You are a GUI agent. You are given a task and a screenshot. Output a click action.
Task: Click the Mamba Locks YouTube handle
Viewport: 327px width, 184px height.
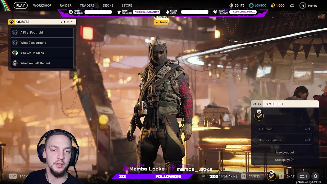pyautogui.click(x=147, y=169)
